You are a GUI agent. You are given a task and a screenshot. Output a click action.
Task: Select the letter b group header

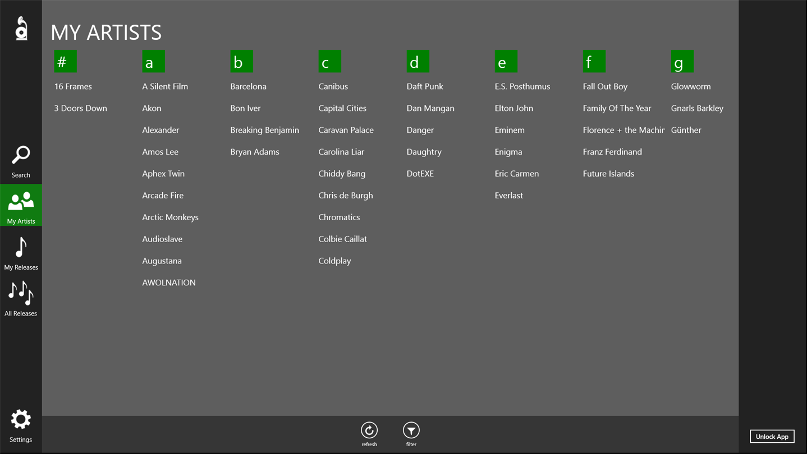tap(242, 62)
